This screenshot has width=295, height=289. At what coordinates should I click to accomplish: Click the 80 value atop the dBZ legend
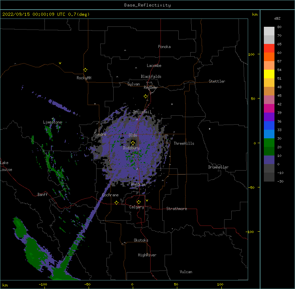279,27
